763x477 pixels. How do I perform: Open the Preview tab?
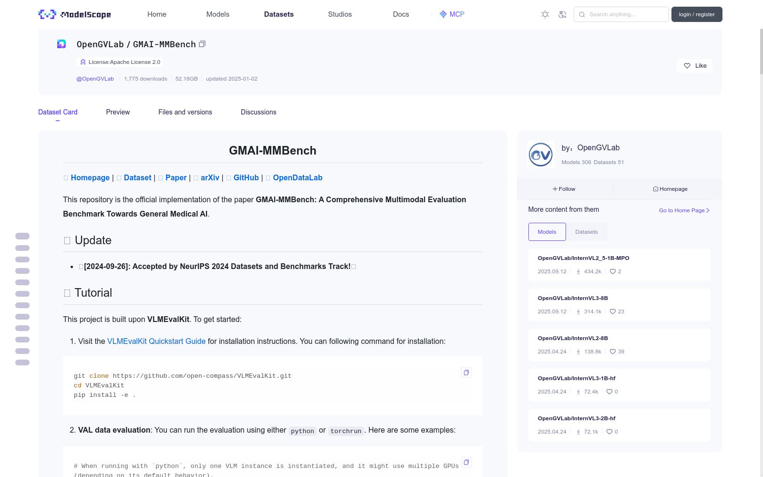click(x=118, y=112)
